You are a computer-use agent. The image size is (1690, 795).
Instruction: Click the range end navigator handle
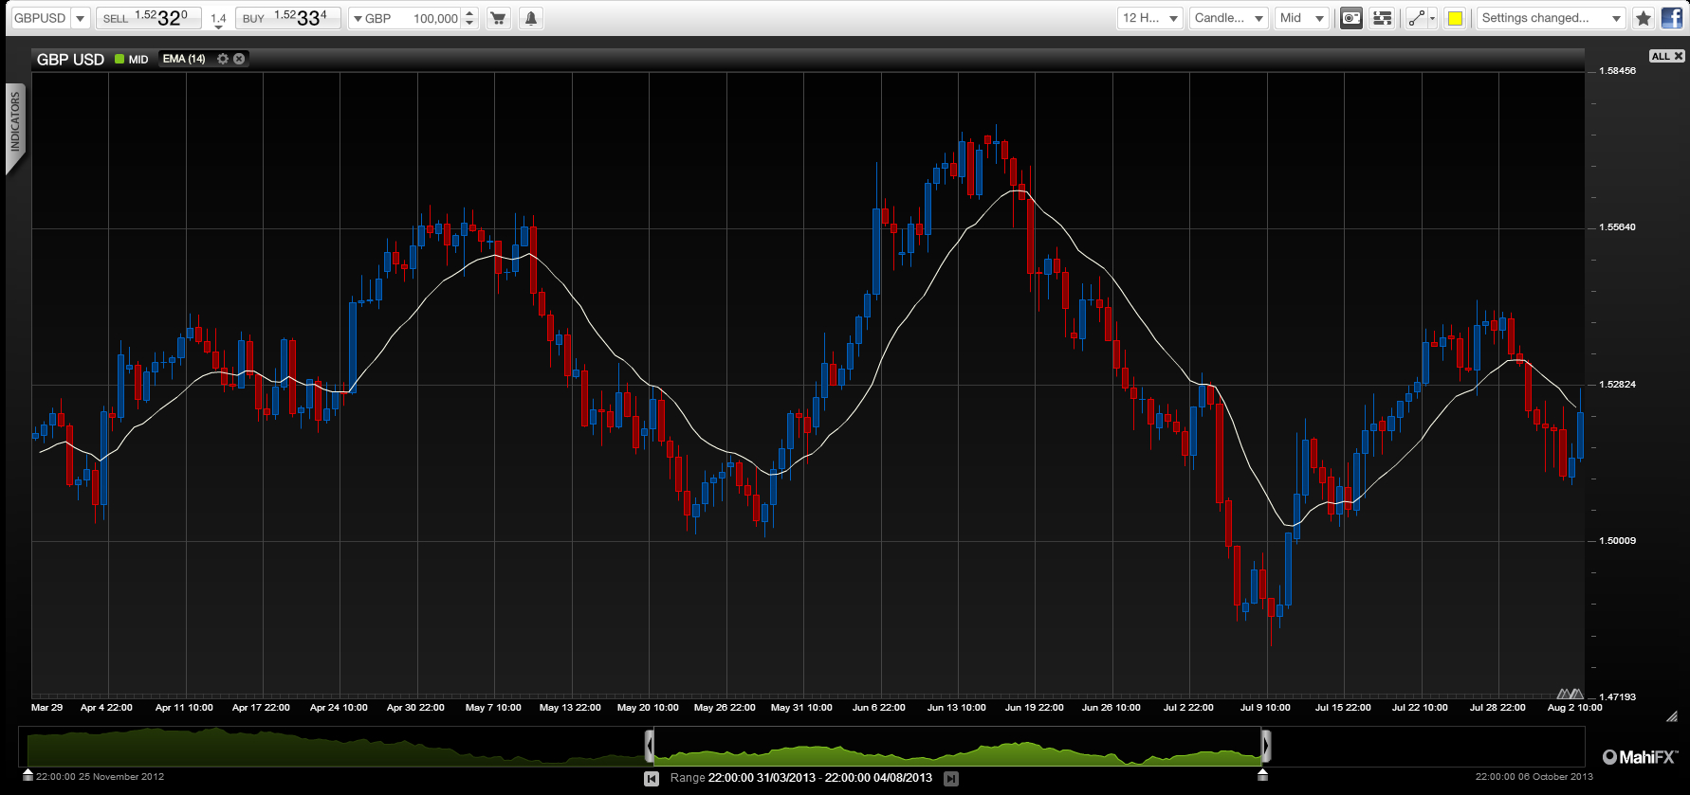[1266, 747]
